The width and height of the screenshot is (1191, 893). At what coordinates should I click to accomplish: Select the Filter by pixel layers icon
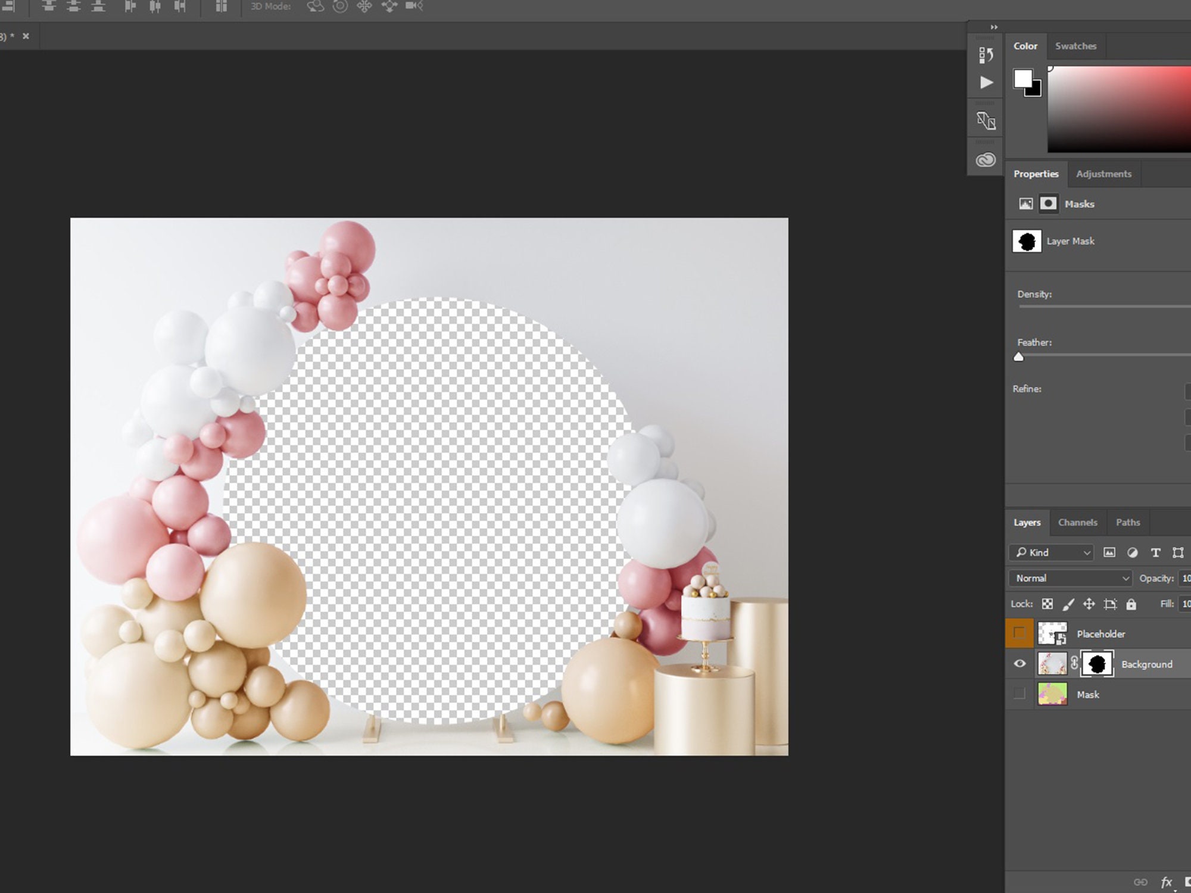[x=1109, y=552]
